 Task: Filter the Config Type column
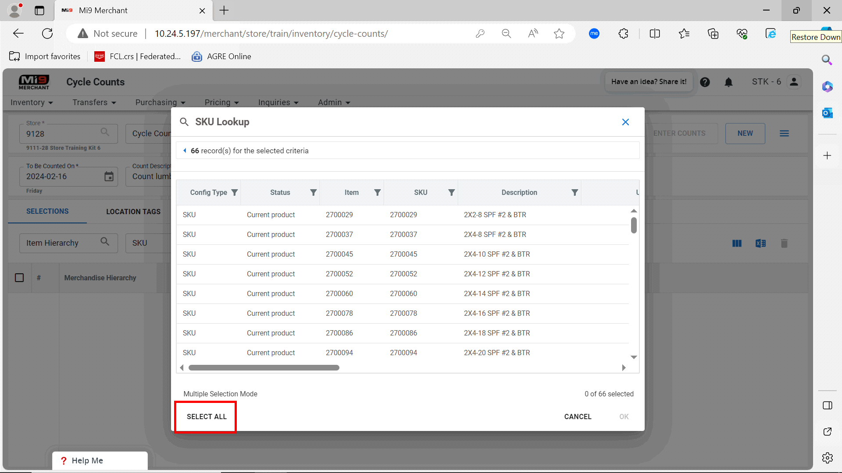tap(235, 193)
